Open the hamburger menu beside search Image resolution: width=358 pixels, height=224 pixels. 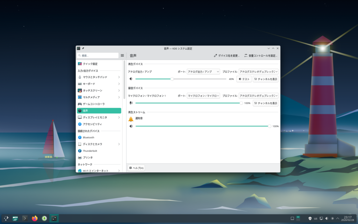(x=122, y=55)
